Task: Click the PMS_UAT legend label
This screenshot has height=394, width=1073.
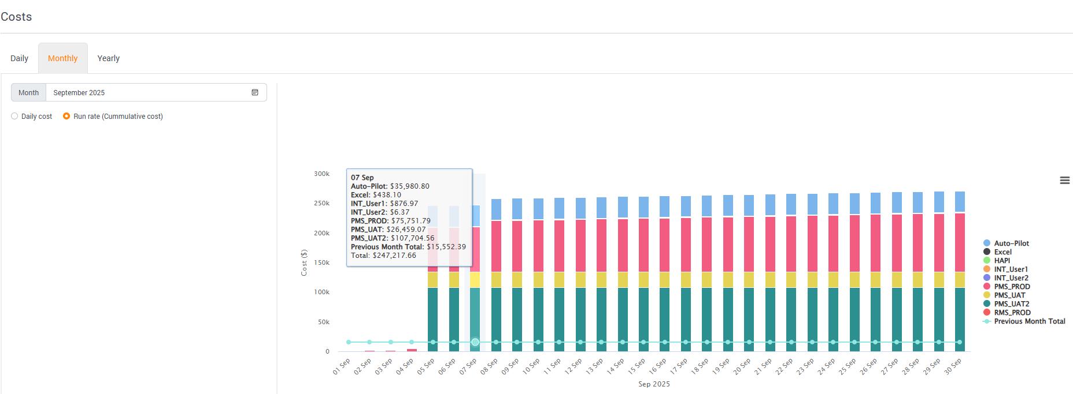Action: click(x=1009, y=295)
